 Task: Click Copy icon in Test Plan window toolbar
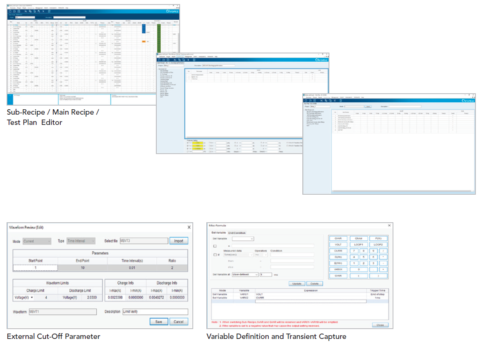point(326,100)
